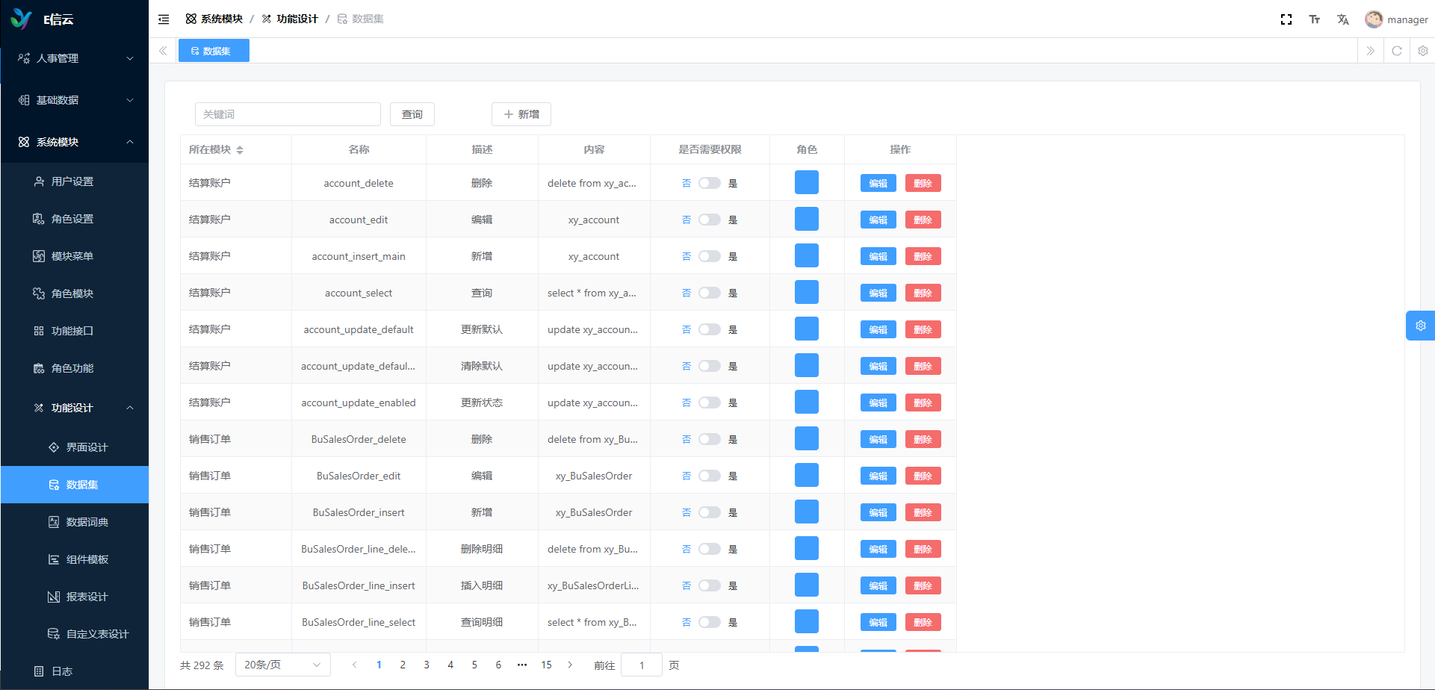The image size is (1435, 690).
Task: Sort the table by 所在模块 column
Action: 240,150
